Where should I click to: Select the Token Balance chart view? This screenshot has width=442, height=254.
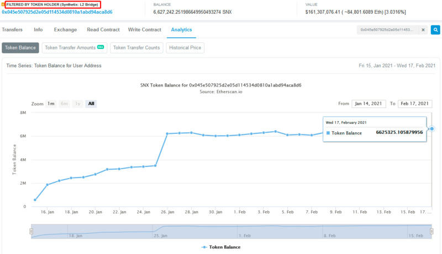click(x=20, y=48)
